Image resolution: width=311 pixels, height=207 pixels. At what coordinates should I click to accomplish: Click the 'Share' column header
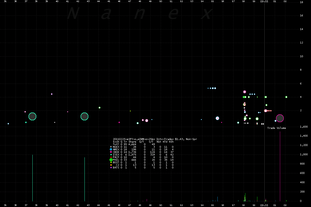(132, 142)
